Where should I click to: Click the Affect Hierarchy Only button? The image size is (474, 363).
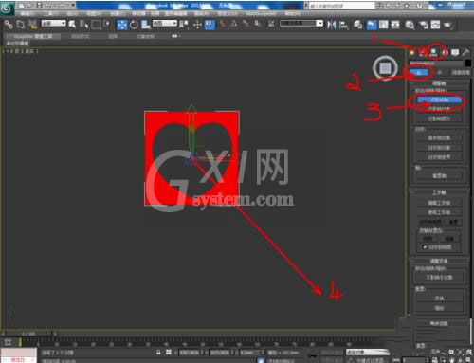click(x=439, y=118)
